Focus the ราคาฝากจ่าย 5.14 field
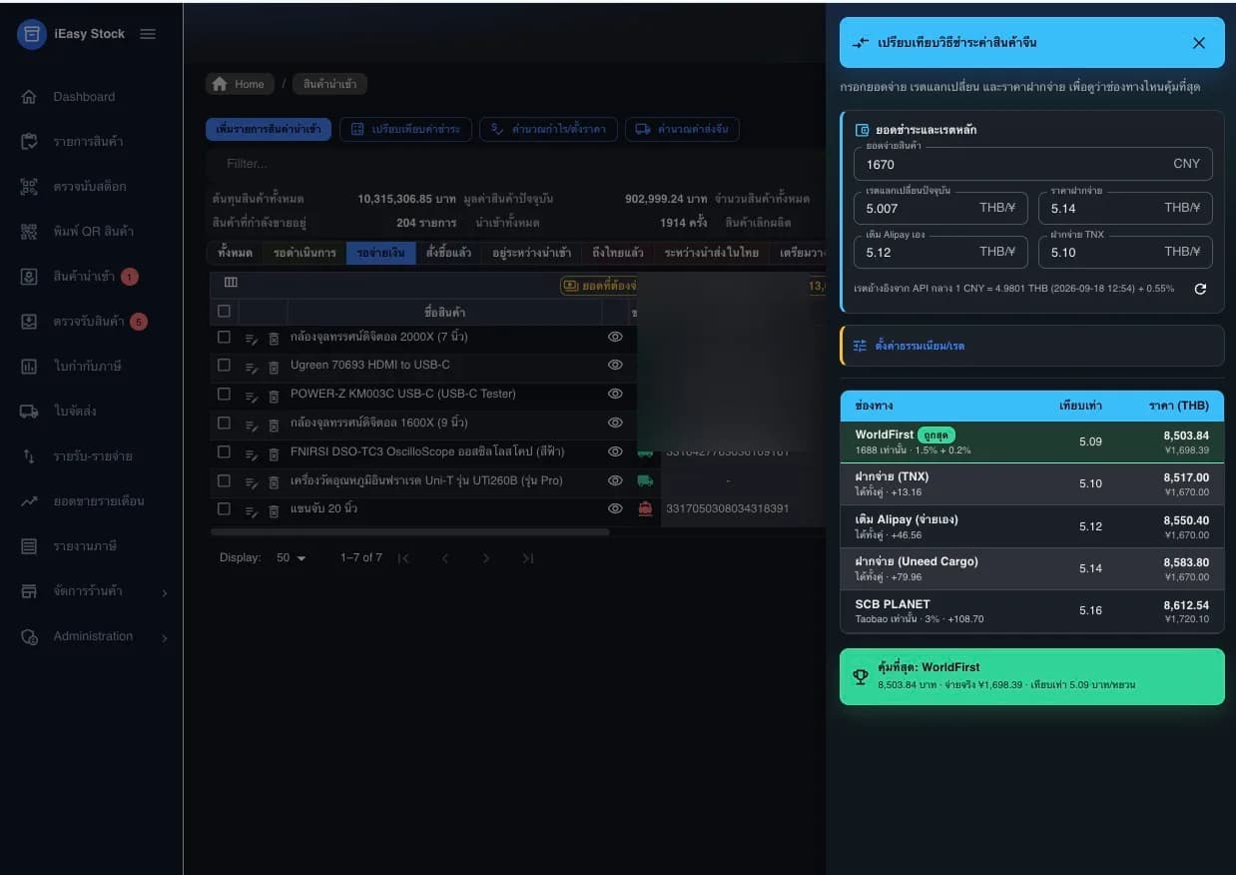This screenshot has height=875, width=1236. pos(1125,209)
